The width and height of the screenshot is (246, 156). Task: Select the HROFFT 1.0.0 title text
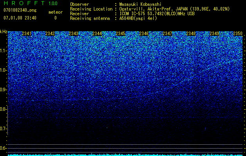coord(31,3)
